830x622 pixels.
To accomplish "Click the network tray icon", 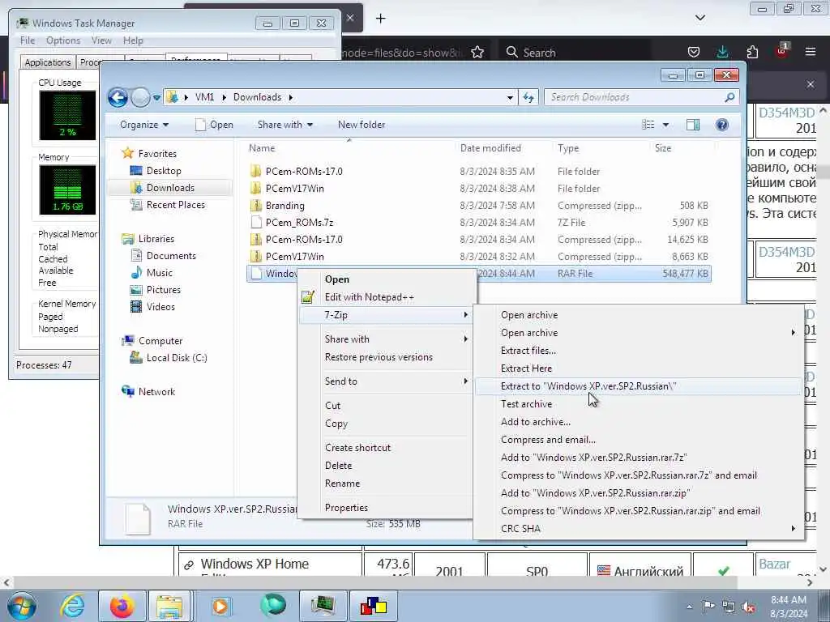I will (x=729, y=607).
